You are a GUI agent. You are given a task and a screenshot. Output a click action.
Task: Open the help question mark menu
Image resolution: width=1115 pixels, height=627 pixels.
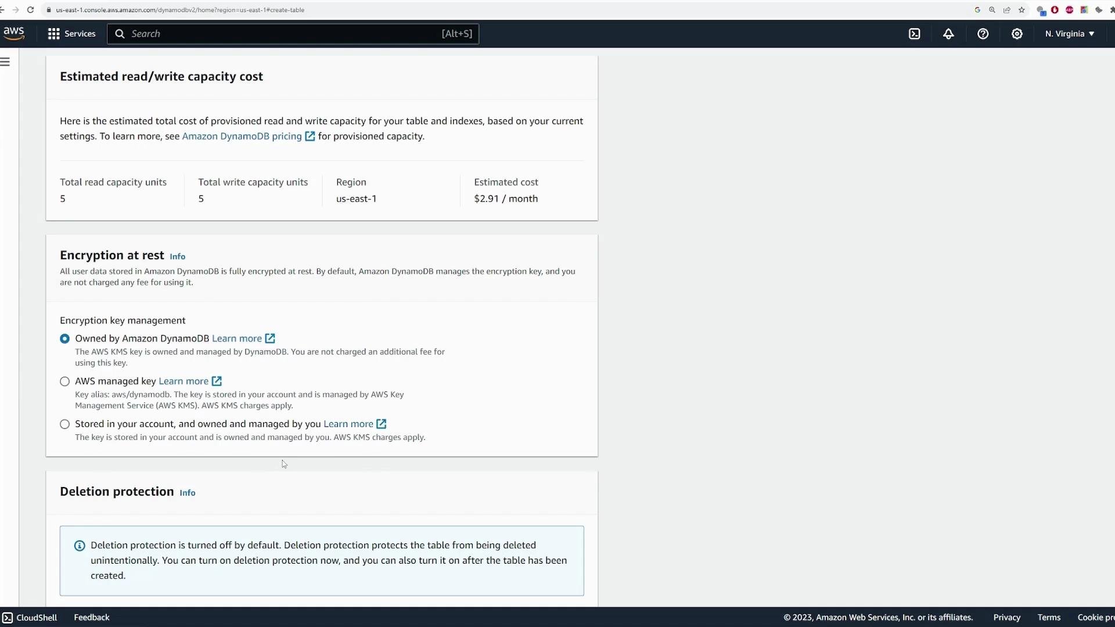[x=983, y=34]
